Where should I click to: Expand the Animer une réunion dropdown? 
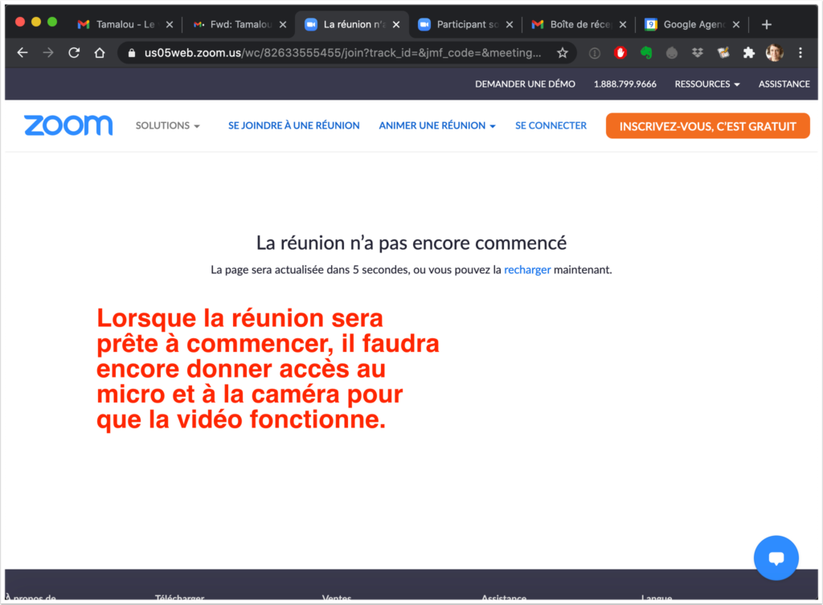[436, 125]
